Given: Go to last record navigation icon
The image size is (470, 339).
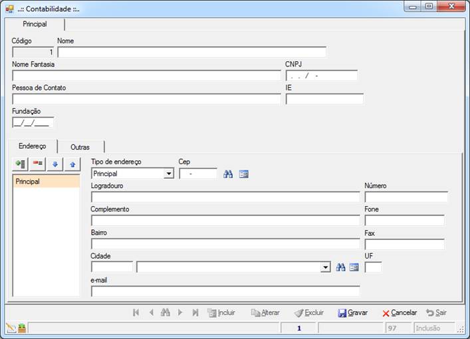Looking at the screenshot, I should point(195,312).
